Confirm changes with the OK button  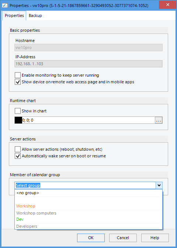click(91, 238)
